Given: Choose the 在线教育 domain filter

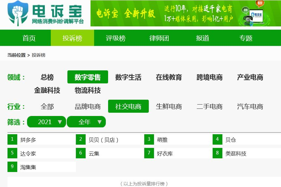Looking at the screenshot, I should 169,77.
